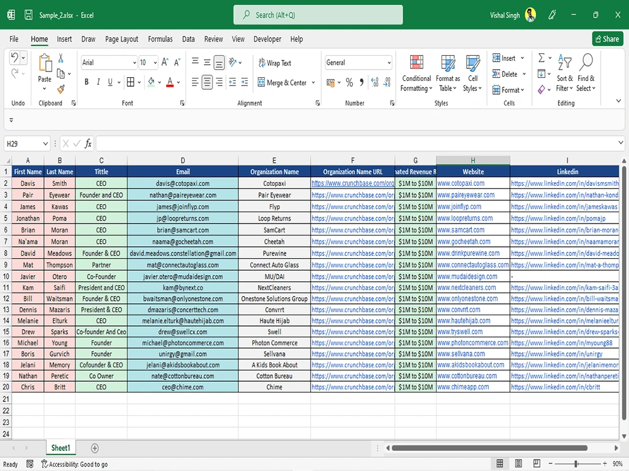This screenshot has width=629, height=471.
Task: Switch to Page Break Preview icon
Action: click(x=537, y=463)
